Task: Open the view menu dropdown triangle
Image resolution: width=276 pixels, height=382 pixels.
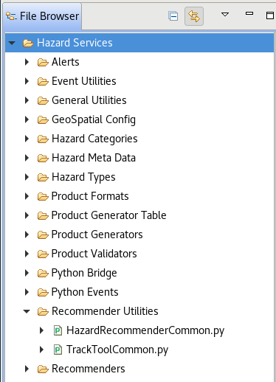Action: coord(225,15)
